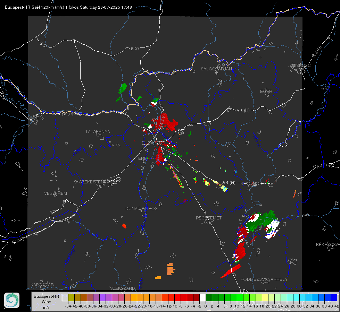Select the HÓDMEZŐVÁSÁRHELY city label
The height and width of the screenshot is (312, 340).
coord(264,279)
